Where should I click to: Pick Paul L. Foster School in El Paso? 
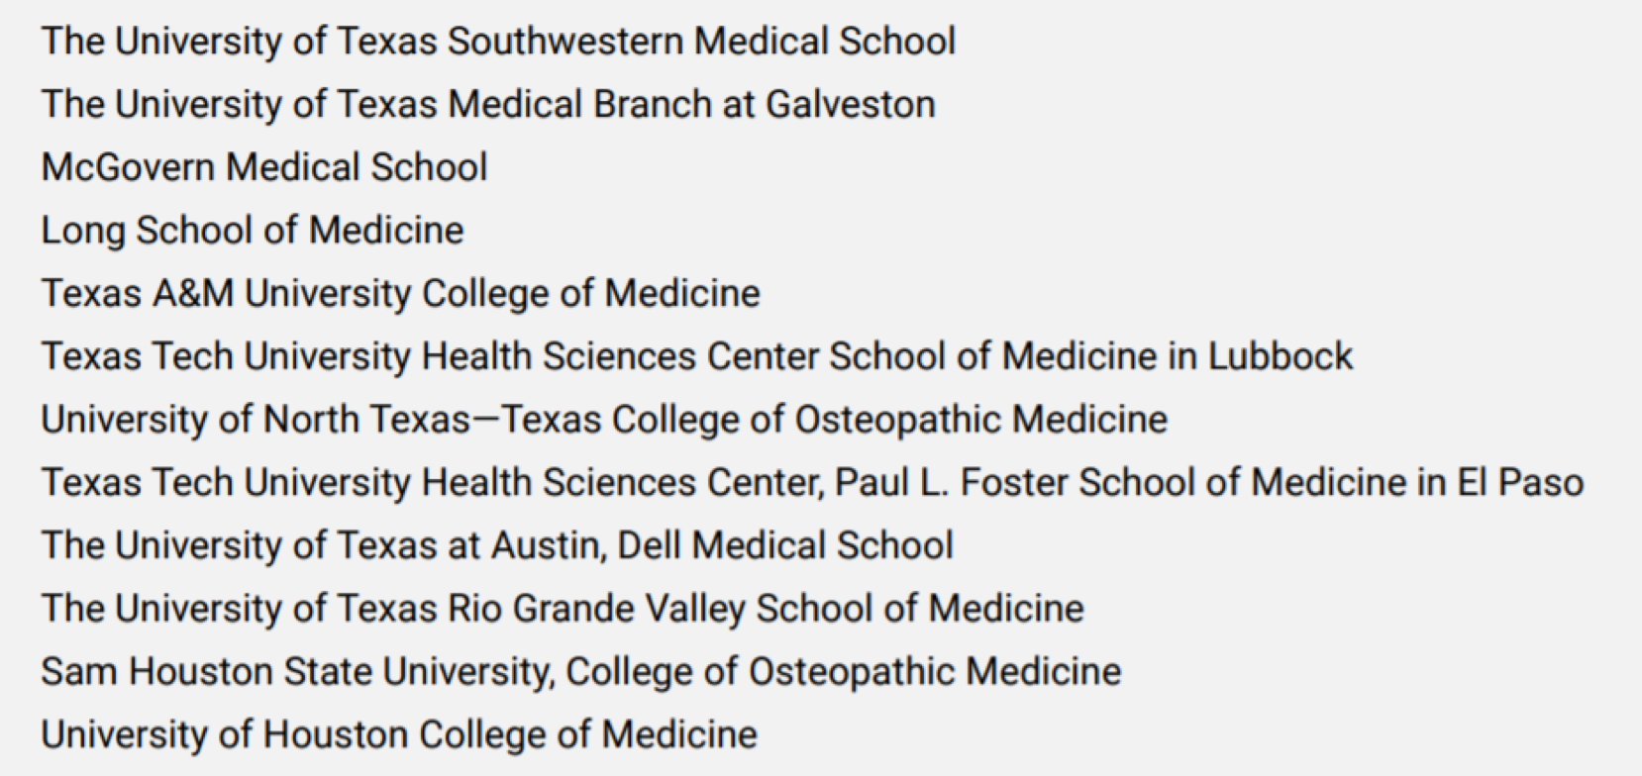pos(812,482)
